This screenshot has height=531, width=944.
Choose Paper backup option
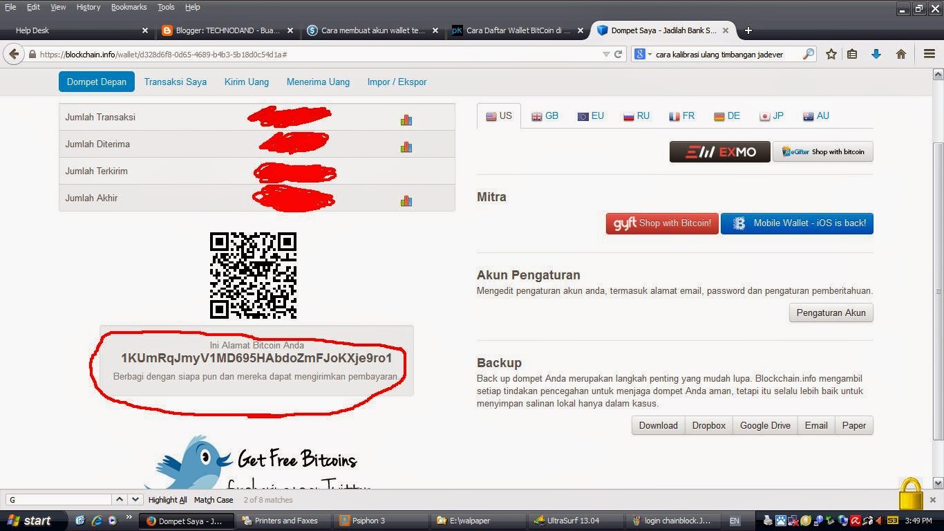[x=854, y=425]
